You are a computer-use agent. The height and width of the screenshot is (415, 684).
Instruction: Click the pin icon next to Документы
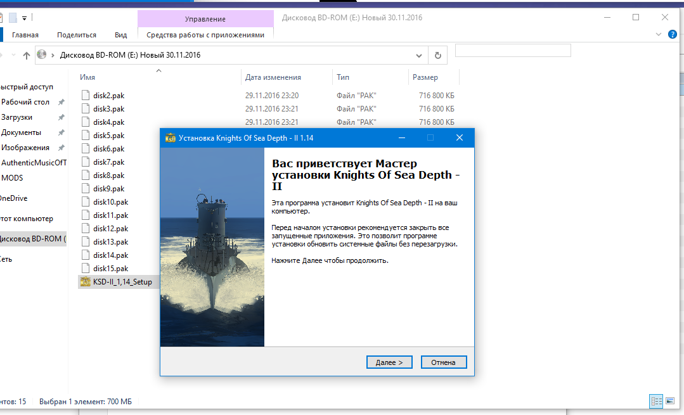61,132
